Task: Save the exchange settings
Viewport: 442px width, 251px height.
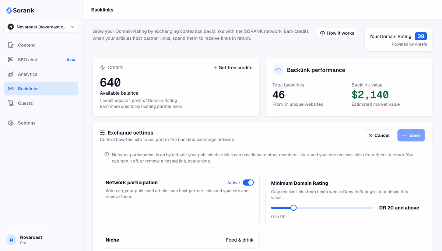Action: [x=411, y=135]
